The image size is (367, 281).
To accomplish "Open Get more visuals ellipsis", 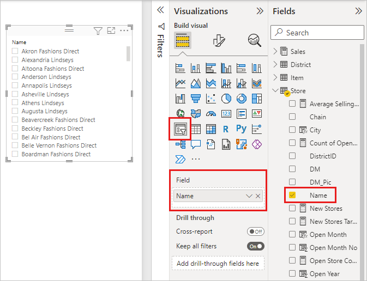I will coord(196,159).
